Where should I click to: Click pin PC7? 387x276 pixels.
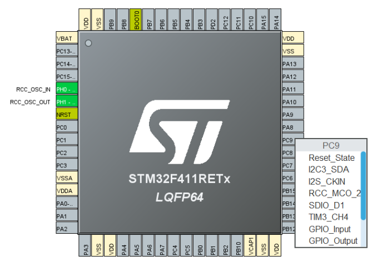click(288, 164)
